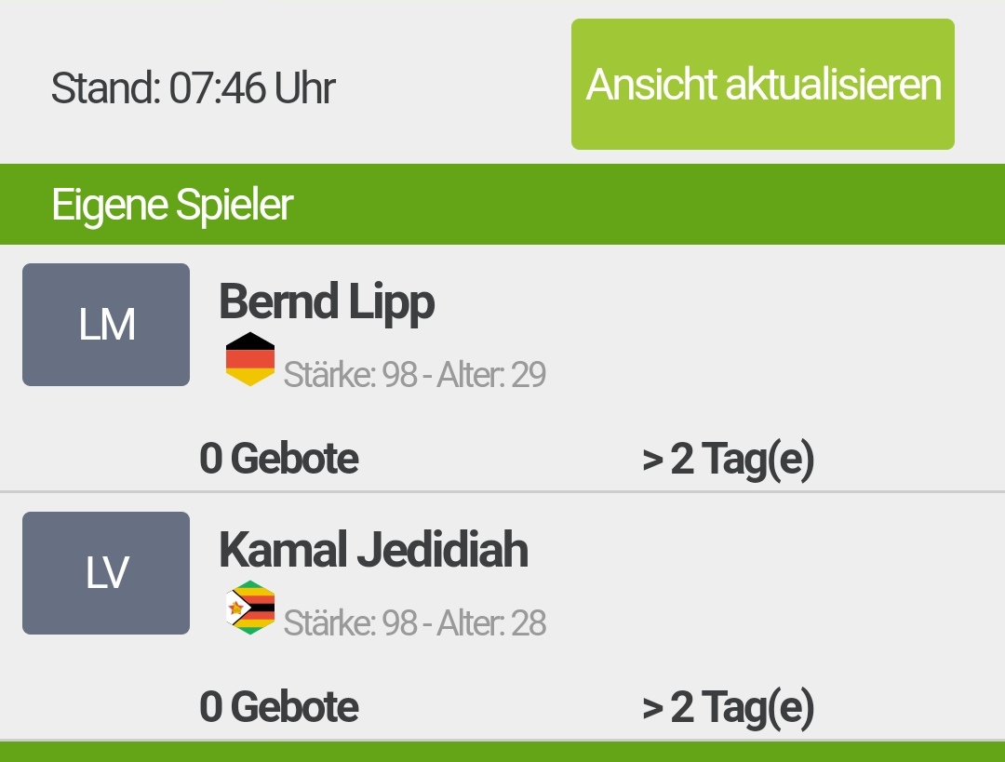Viewport: 1005px width, 762px height.
Task: Click Bernd Lipp's > 2 Tag(e) duration
Action: tap(728, 459)
